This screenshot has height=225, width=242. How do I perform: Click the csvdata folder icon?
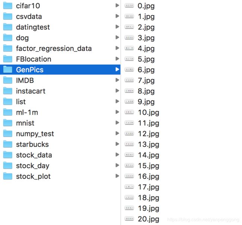[7, 16]
